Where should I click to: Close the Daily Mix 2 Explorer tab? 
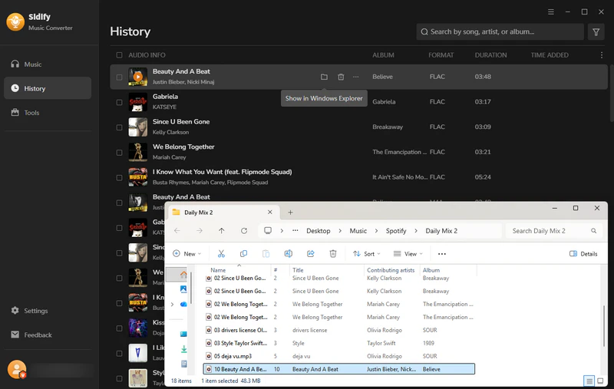pyautogui.click(x=270, y=212)
